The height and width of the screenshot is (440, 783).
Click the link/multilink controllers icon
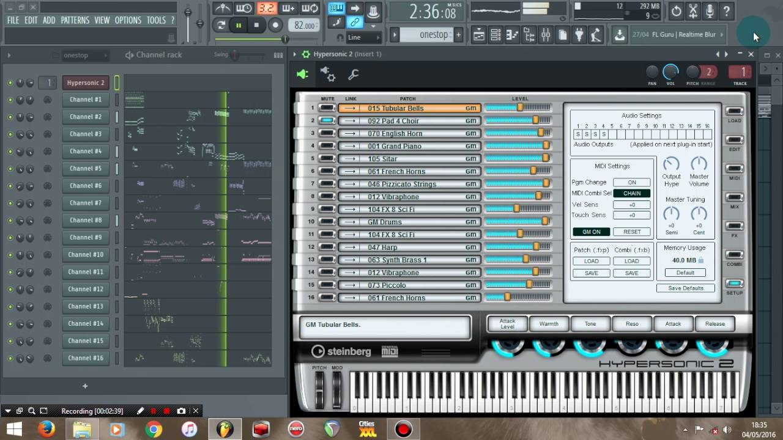coord(354,23)
